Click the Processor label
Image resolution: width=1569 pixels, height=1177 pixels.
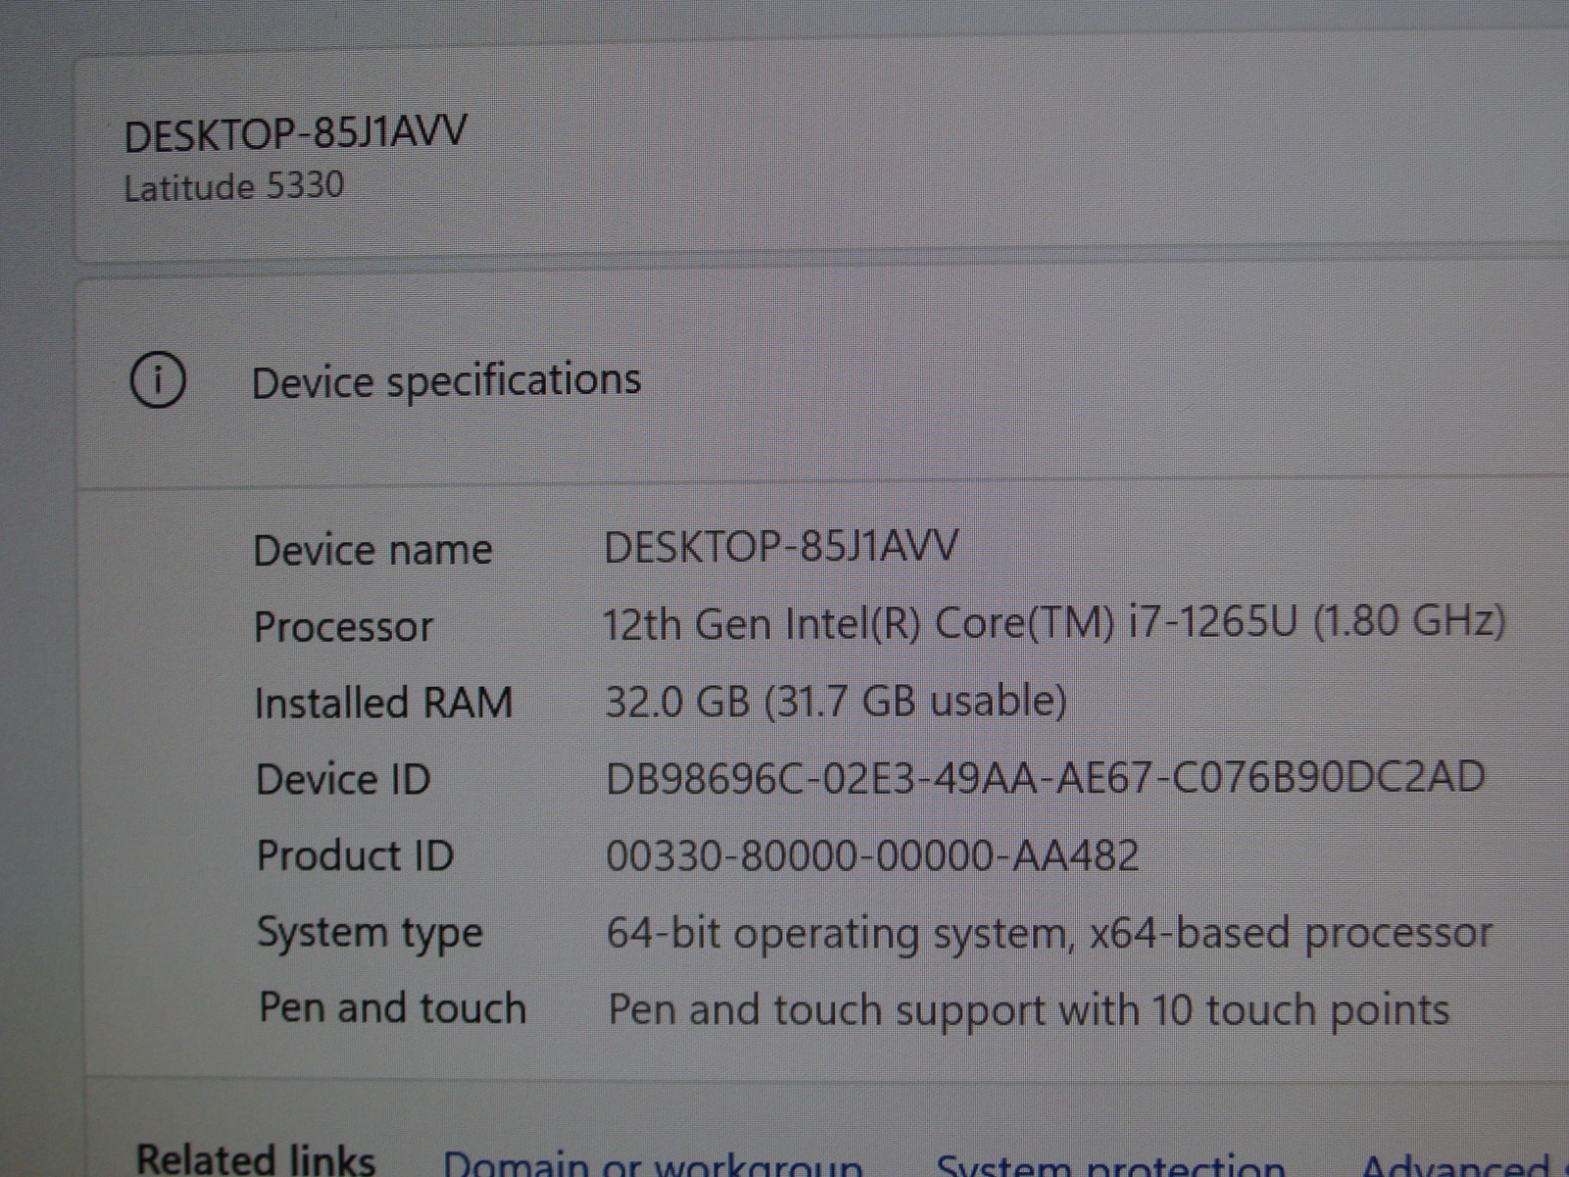[343, 628]
